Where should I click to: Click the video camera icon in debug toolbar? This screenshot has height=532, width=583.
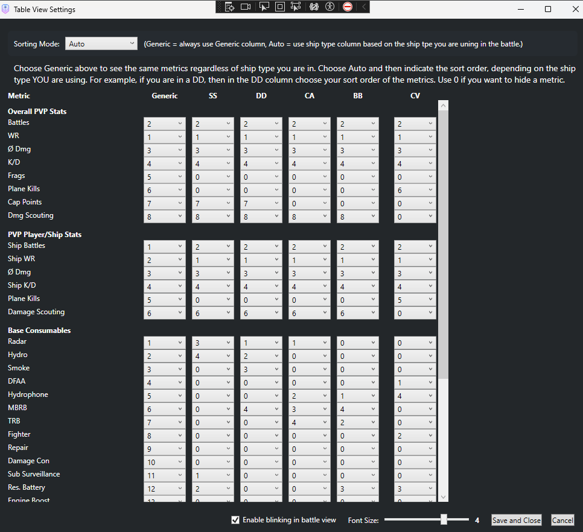[246, 7]
